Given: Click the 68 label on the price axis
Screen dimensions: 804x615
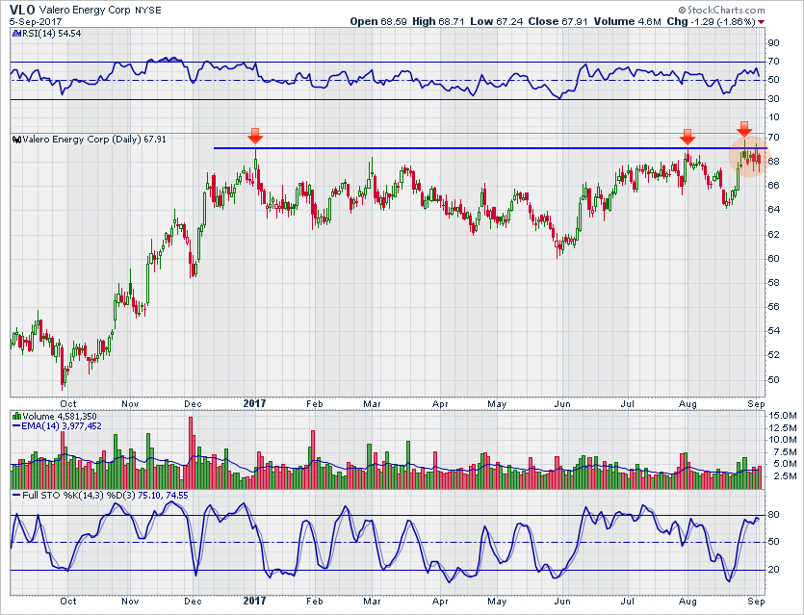Looking at the screenshot, I should pyautogui.click(x=773, y=162).
